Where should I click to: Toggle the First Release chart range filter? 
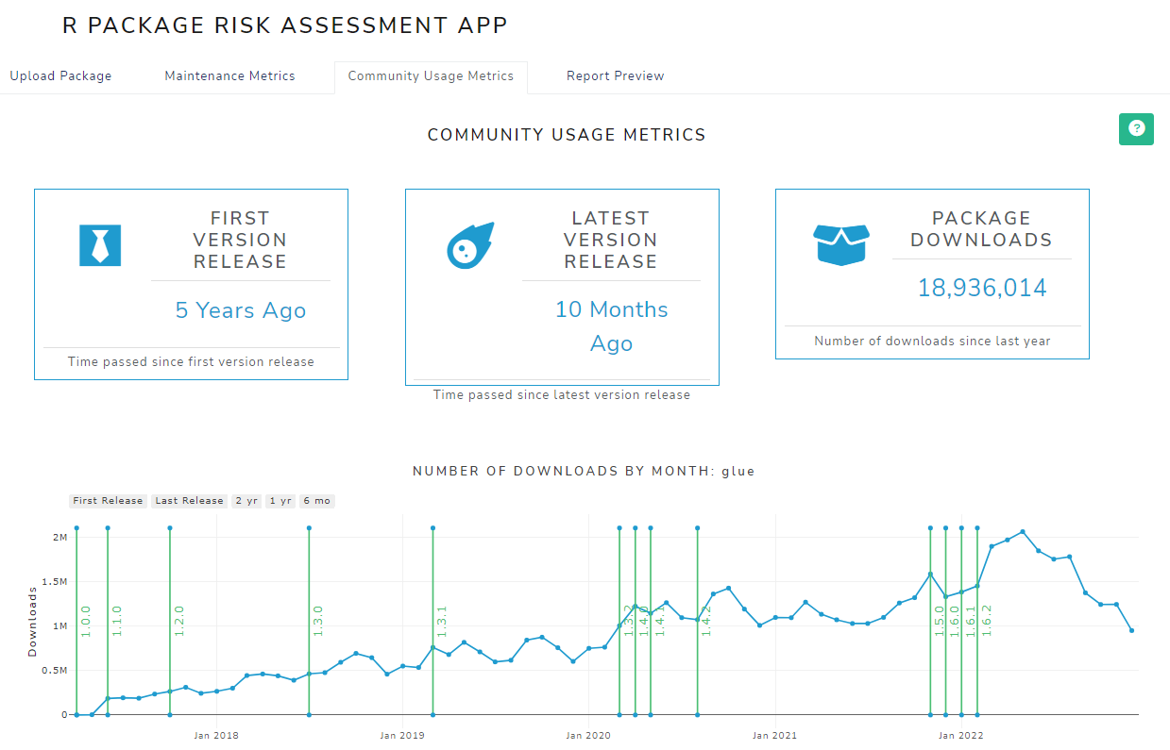coord(107,501)
